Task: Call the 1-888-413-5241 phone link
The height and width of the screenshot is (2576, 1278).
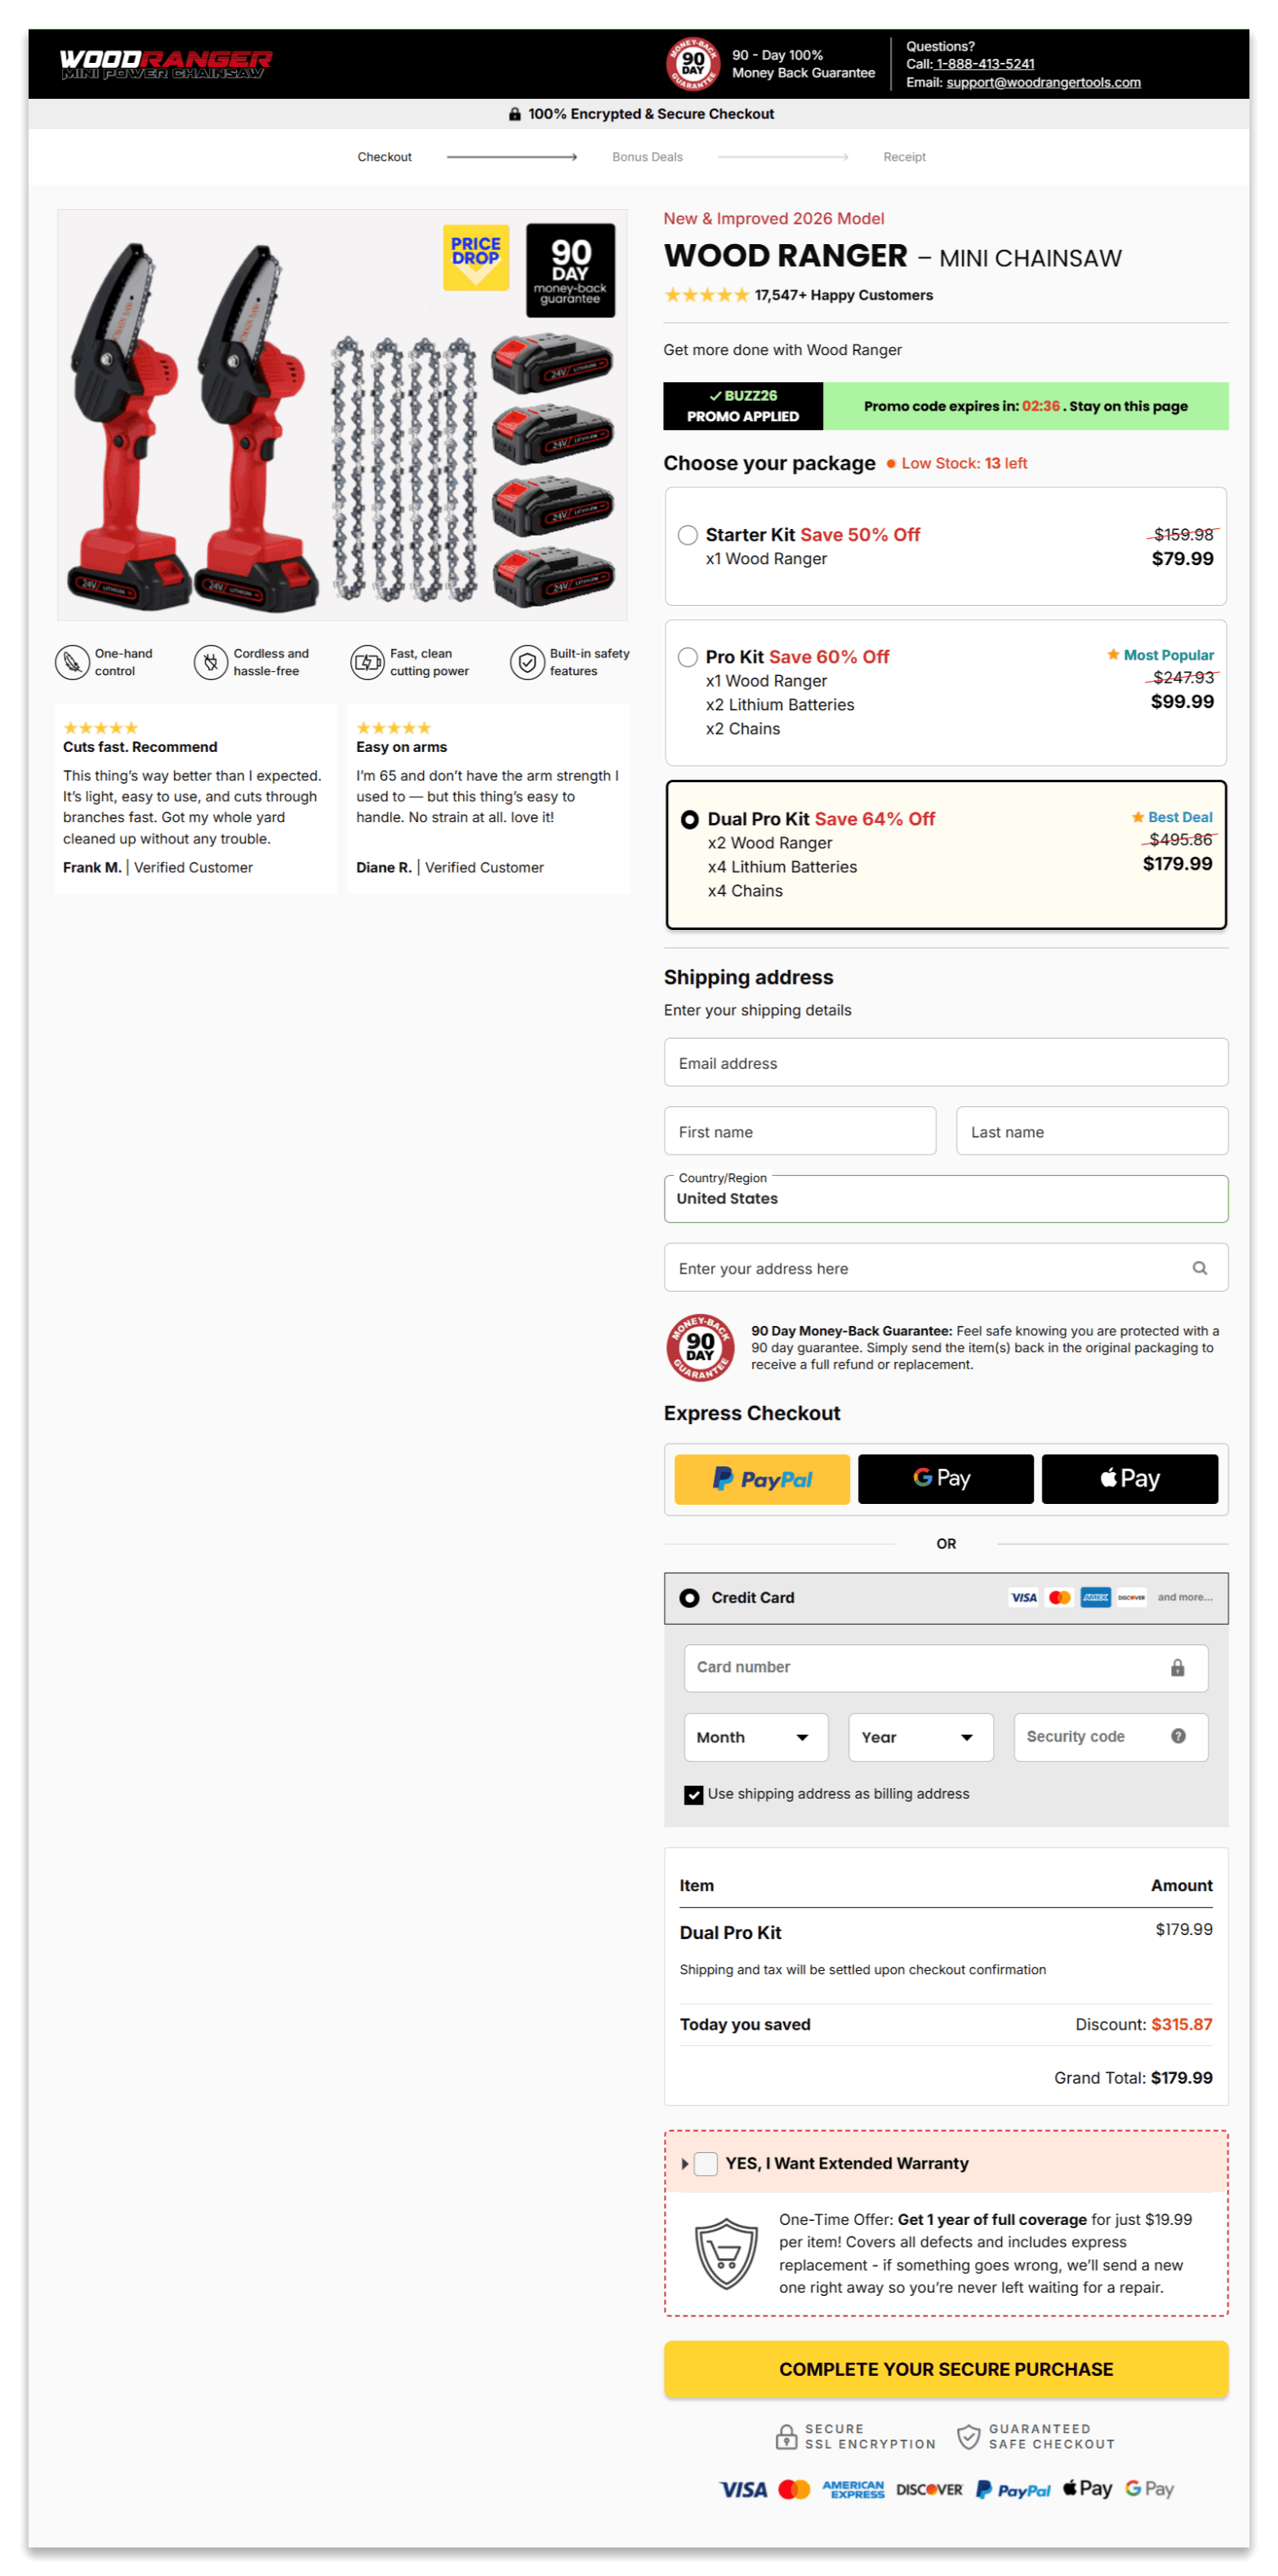Action: tap(984, 64)
